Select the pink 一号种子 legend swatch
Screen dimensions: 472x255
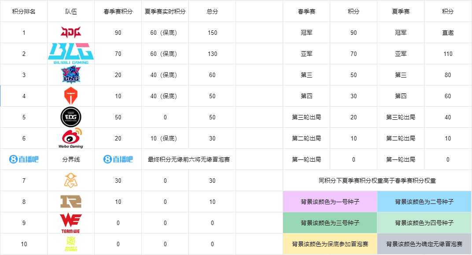(x=330, y=201)
